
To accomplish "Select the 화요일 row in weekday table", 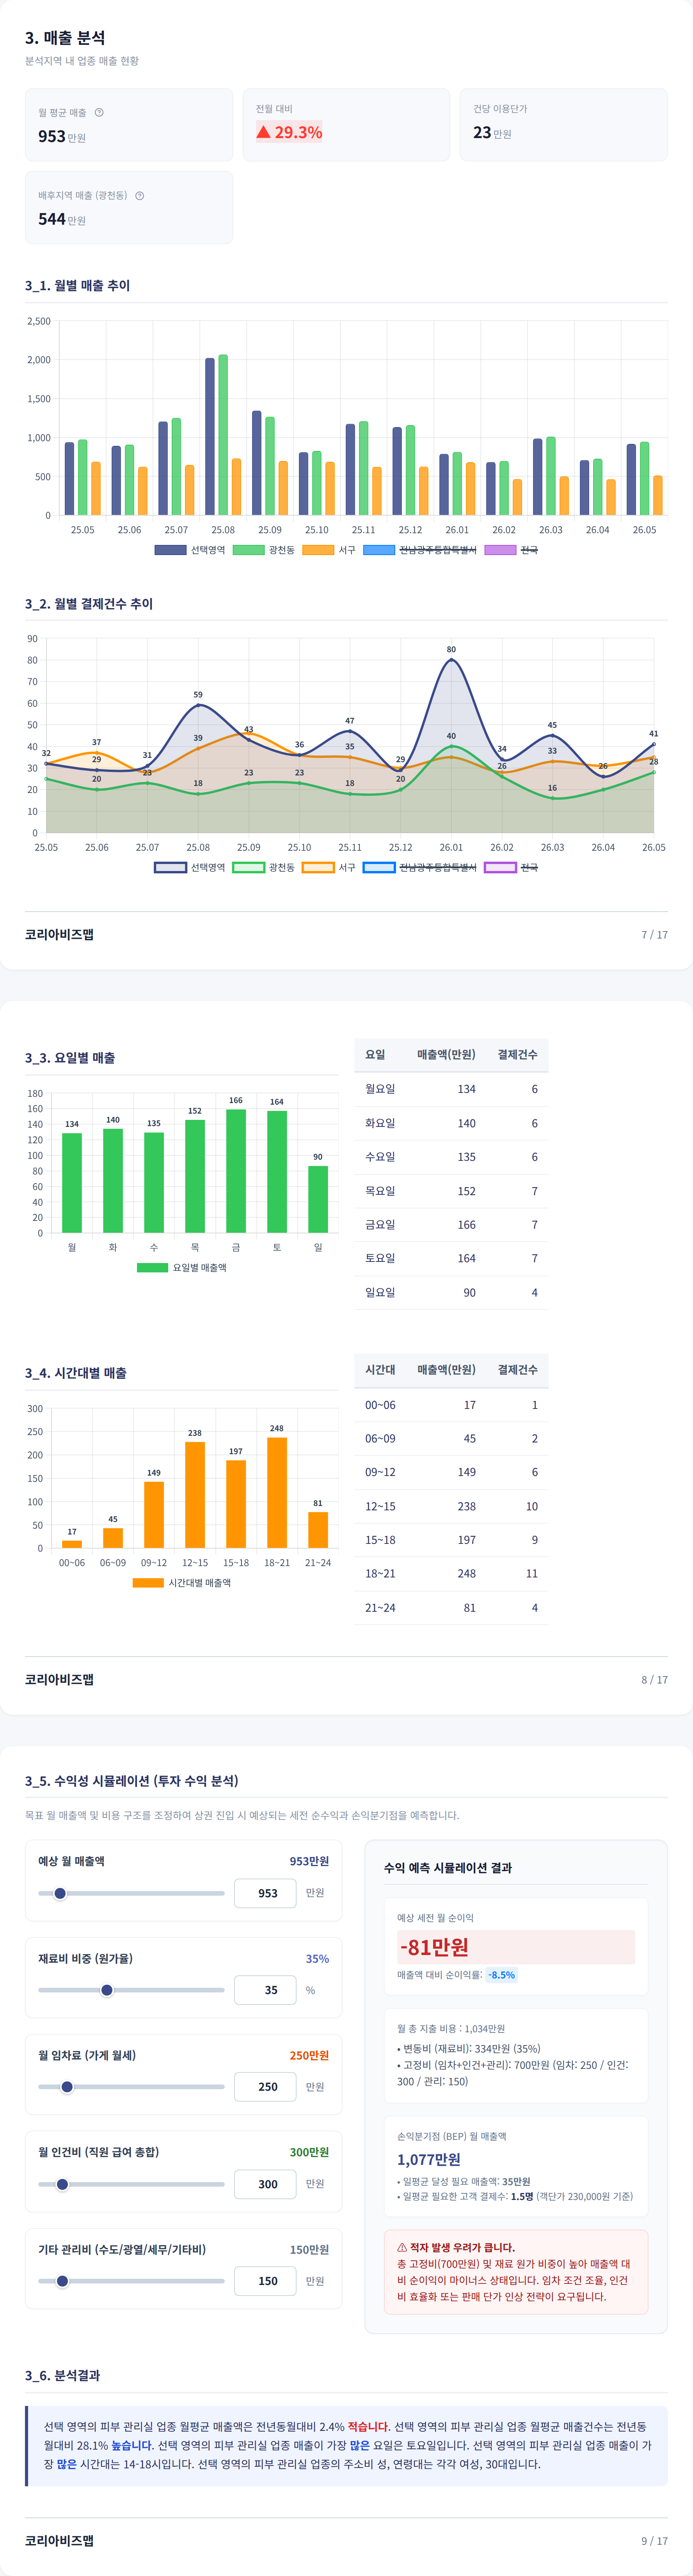I will click(451, 1123).
